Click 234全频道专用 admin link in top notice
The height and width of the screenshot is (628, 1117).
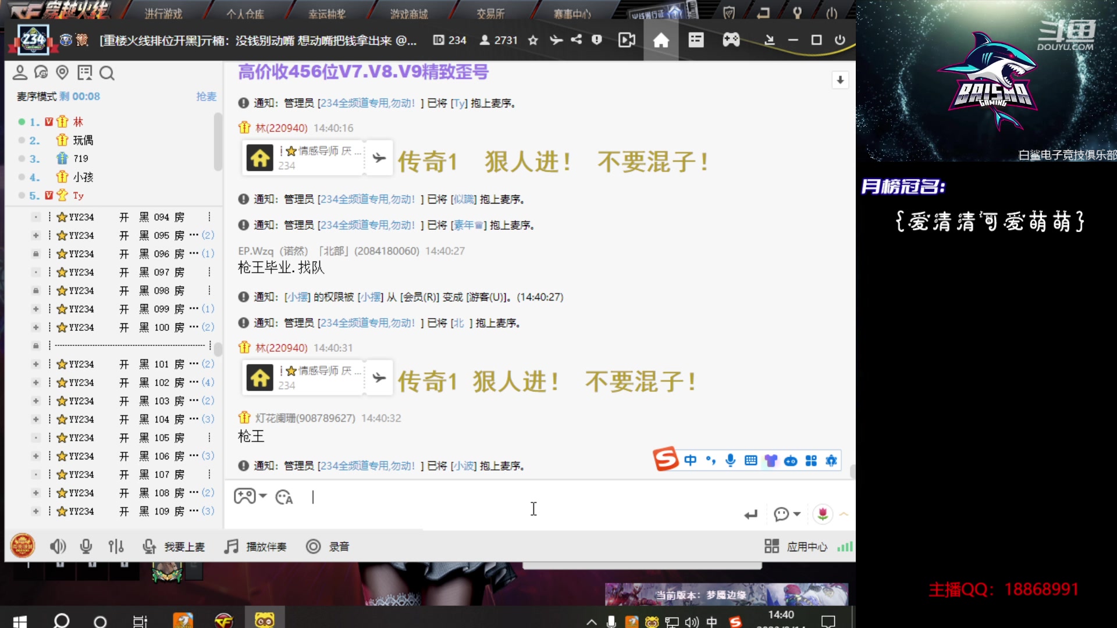point(368,103)
